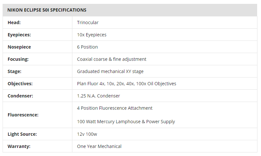261x156 pixels.
Task: Select the Eyepieces: row label
Action: [19, 35]
